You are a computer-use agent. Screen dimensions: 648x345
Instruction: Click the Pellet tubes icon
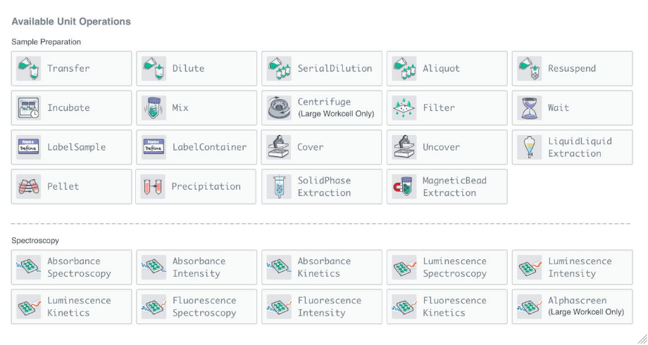point(28,187)
